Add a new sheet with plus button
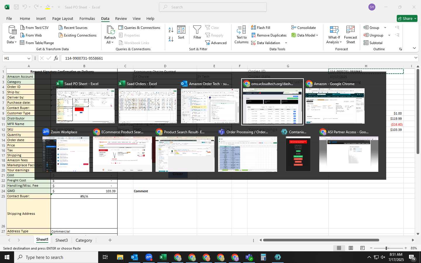The height and width of the screenshot is (263, 421). pos(110,240)
